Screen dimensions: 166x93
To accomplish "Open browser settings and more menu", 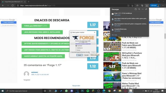I will (x=163, y=5).
